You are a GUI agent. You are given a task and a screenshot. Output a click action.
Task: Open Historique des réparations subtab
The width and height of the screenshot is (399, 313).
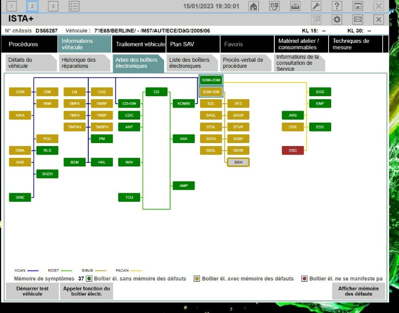(x=84, y=63)
